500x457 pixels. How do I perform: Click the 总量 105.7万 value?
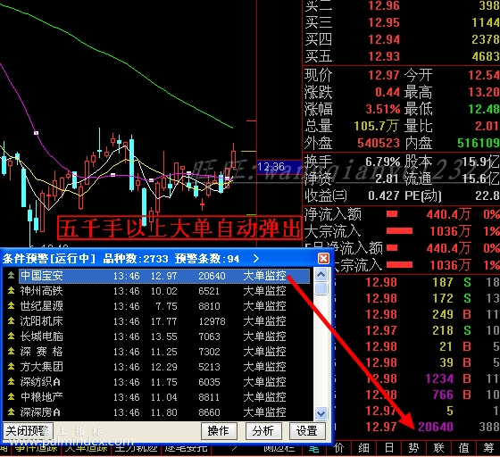point(377,126)
